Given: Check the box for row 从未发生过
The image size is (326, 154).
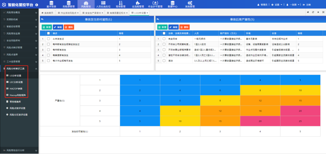Looking at the screenshot, I should (x=48, y=39).
